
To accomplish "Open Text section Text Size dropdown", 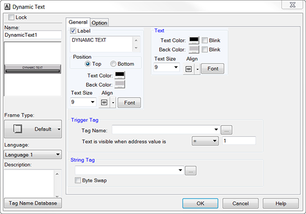I will point(176,67).
